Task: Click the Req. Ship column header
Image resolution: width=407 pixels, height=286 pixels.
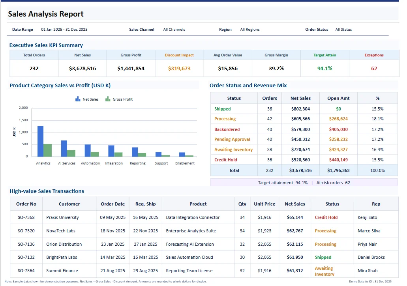Action: (145, 204)
